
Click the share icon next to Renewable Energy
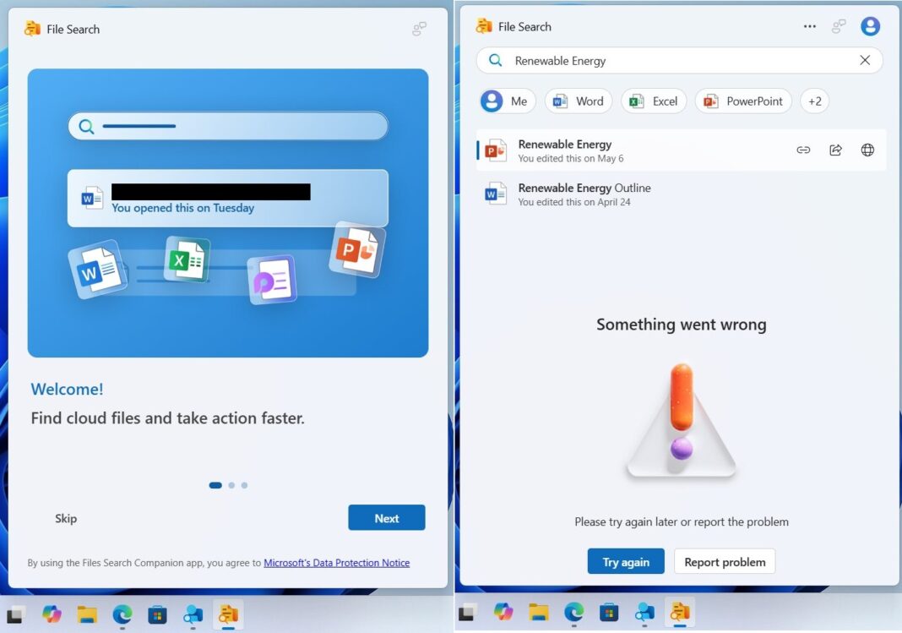835,150
